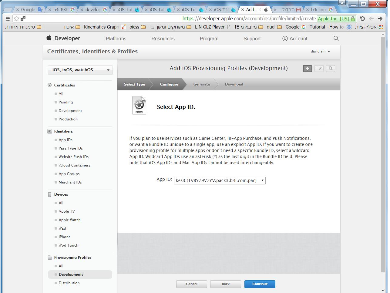Click the edit profile pencil icon
The width and height of the screenshot is (390, 293).
click(319, 69)
